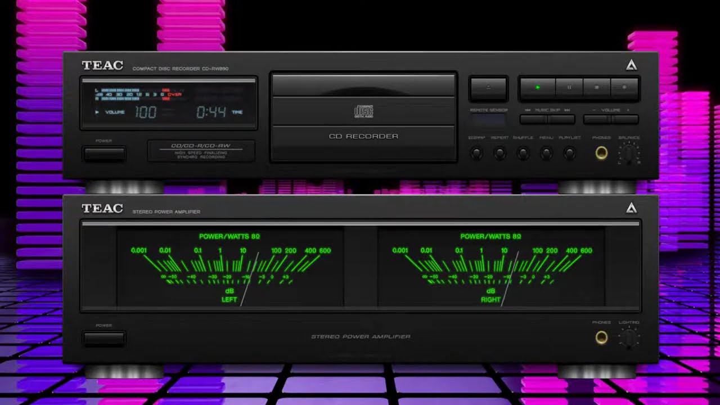Viewport: 720px width, 405px height.
Task: Pause the CD using the Pause button
Action: (569, 88)
